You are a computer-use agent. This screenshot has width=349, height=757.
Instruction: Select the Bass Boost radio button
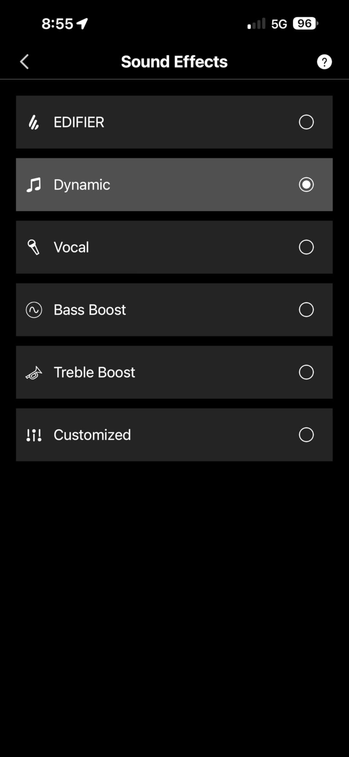(x=306, y=310)
